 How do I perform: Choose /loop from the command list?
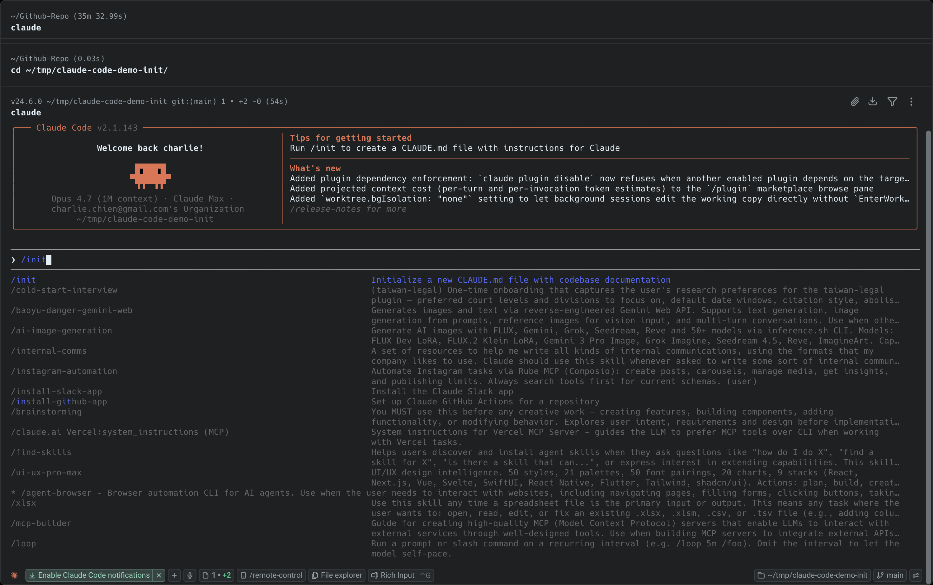[x=23, y=543]
